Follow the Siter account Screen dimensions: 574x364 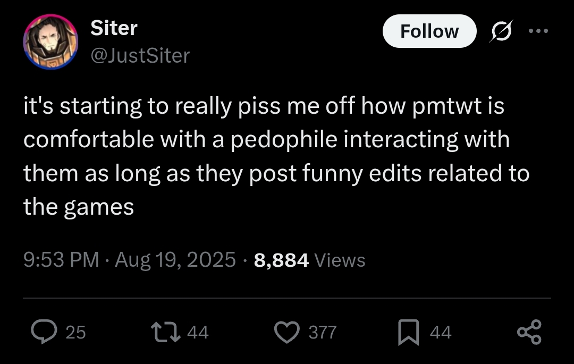[429, 31]
